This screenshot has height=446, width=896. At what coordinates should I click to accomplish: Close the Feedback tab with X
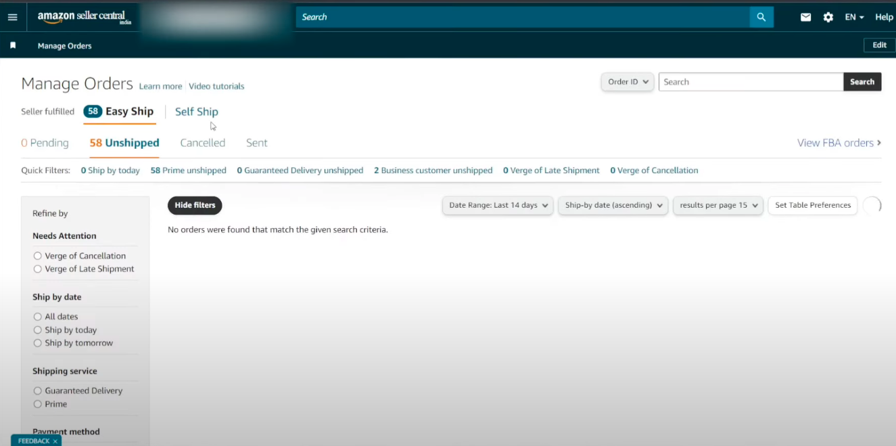55,441
